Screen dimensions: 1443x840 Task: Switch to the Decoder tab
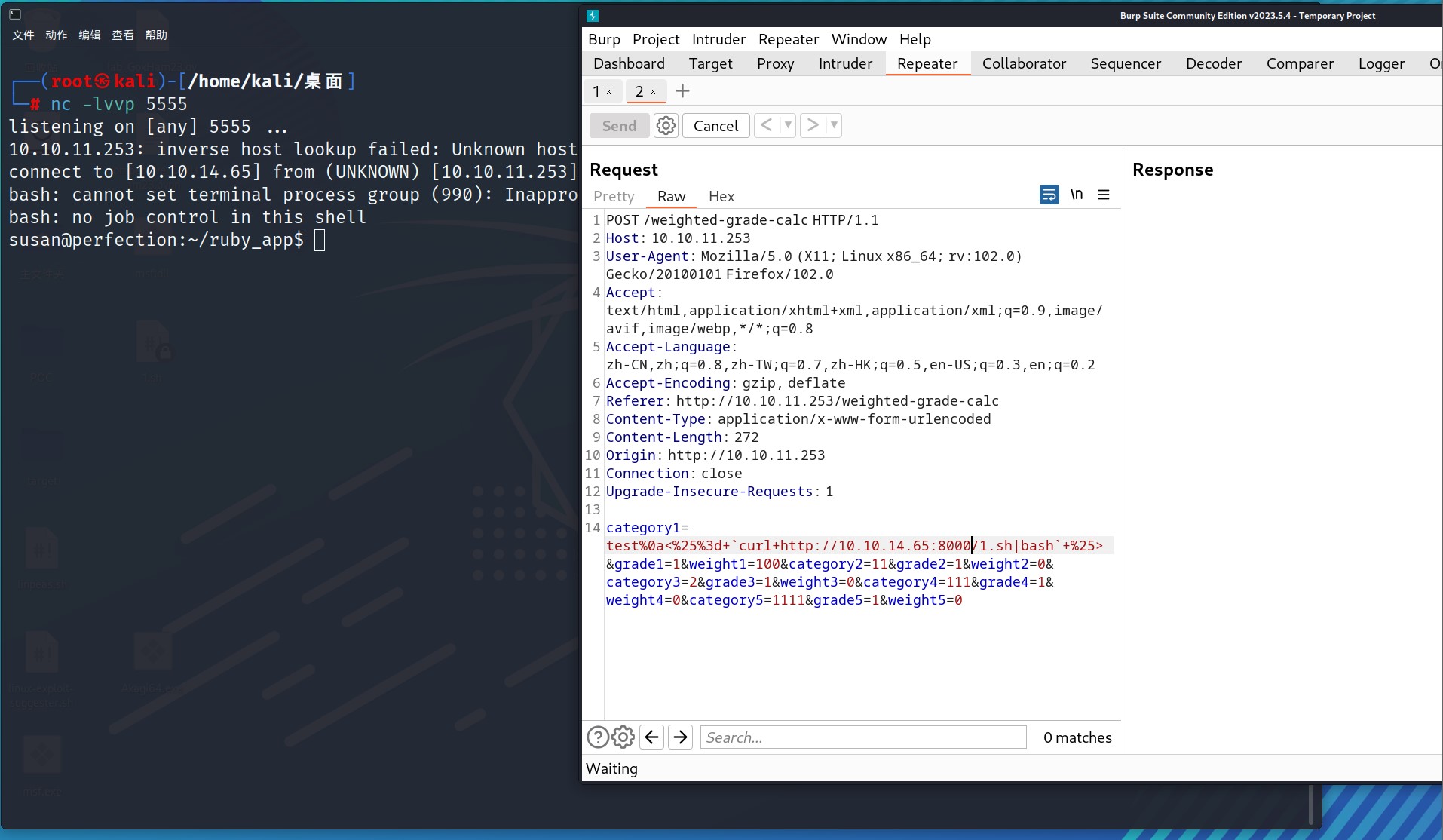coord(1213,63)
